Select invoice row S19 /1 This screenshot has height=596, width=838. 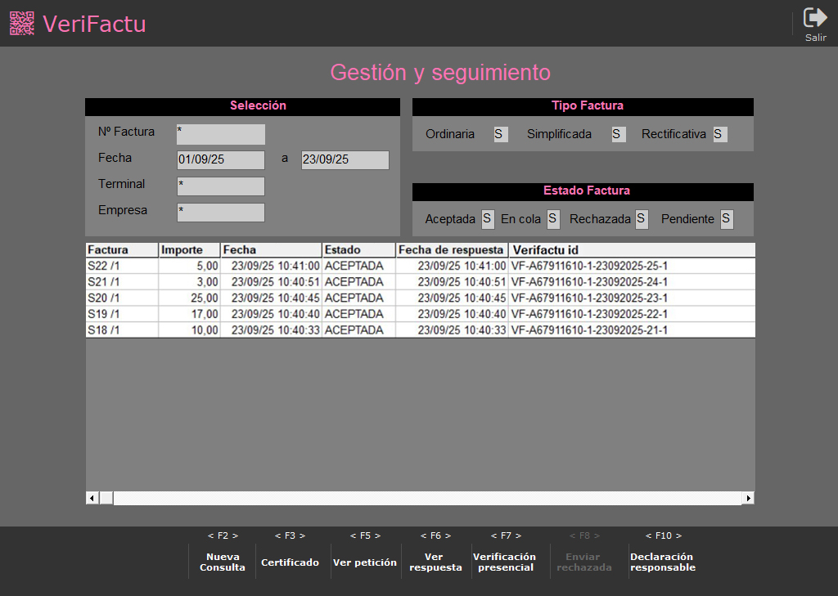420,314
